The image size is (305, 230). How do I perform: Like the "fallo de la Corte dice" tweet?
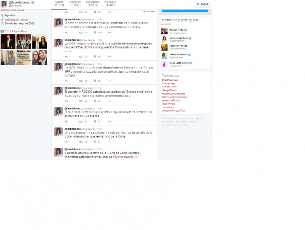pos(95,121)
